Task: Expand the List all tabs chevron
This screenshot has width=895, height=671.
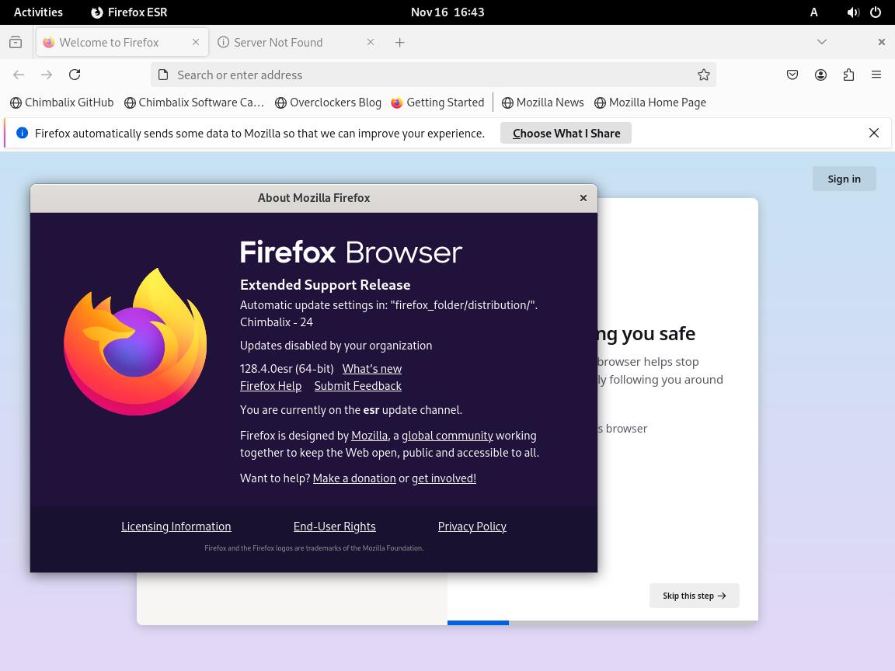Action: click(822, 42)
